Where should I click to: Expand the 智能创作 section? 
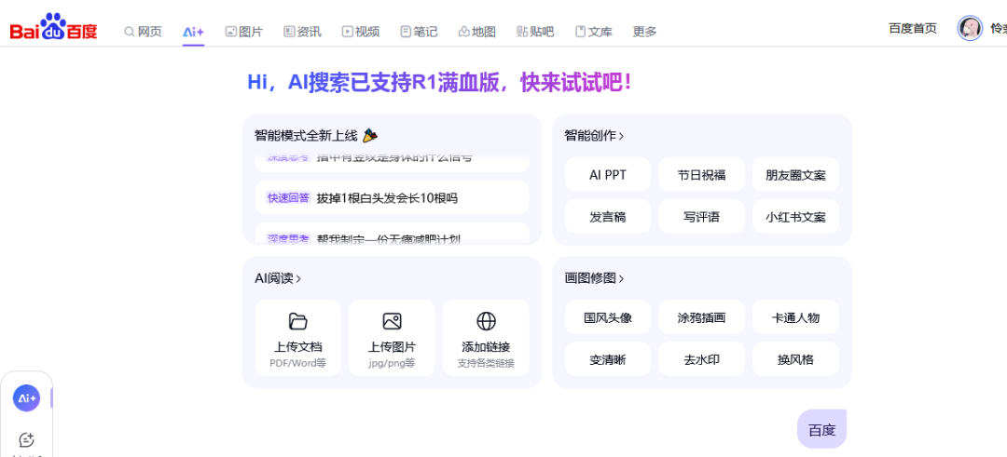pos(594,135)
